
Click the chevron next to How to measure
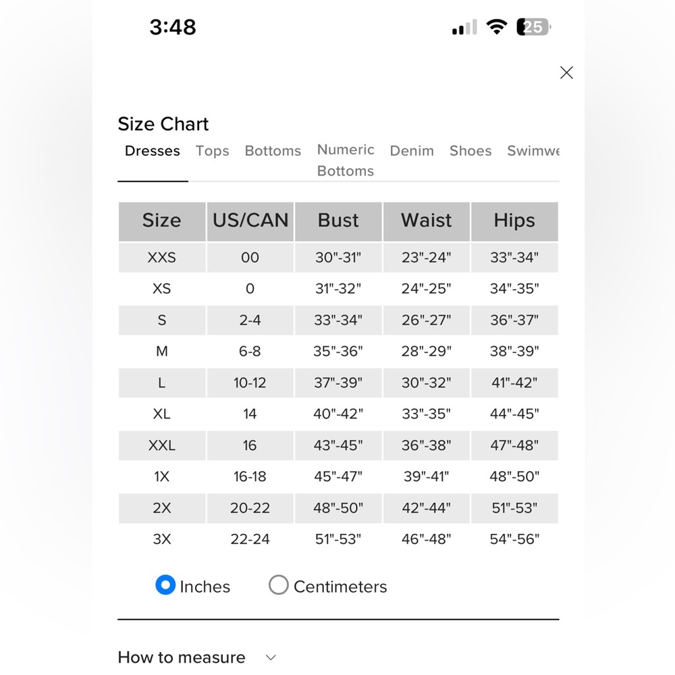click(271, 657)
